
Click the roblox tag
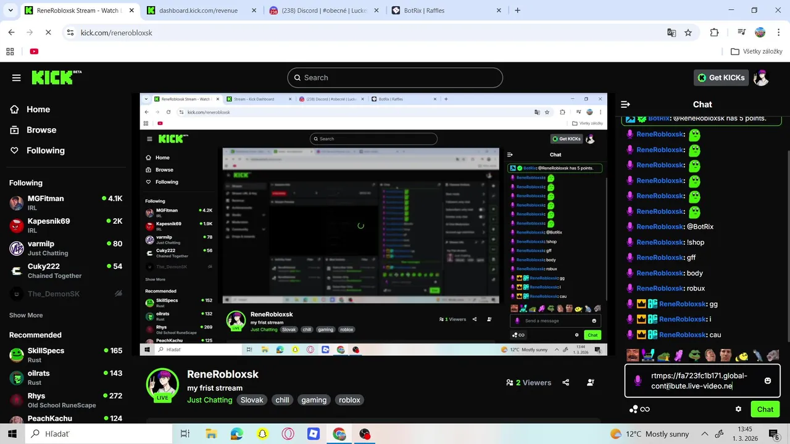point(349,400)
